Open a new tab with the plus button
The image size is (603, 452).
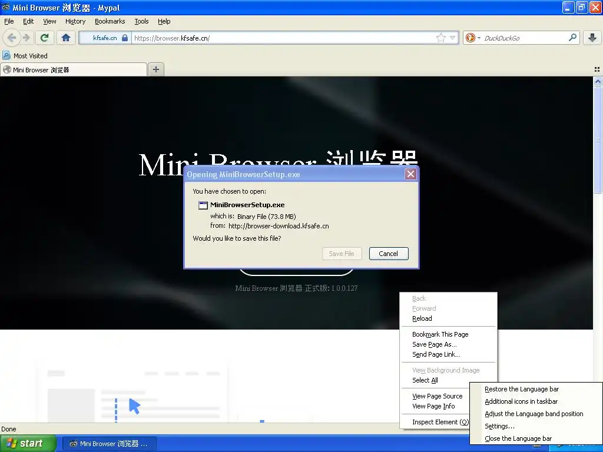point(155,69)
